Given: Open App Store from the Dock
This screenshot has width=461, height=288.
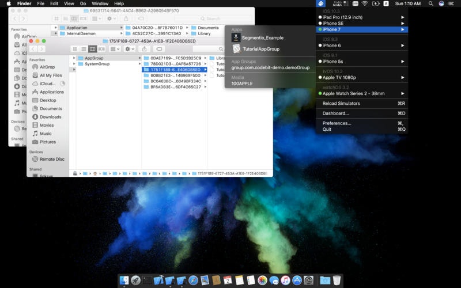Looking at the screenshot, I should [x=297, y=281].
